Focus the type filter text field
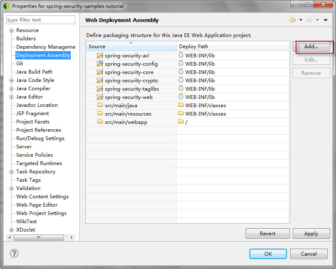 click(41, 20)
